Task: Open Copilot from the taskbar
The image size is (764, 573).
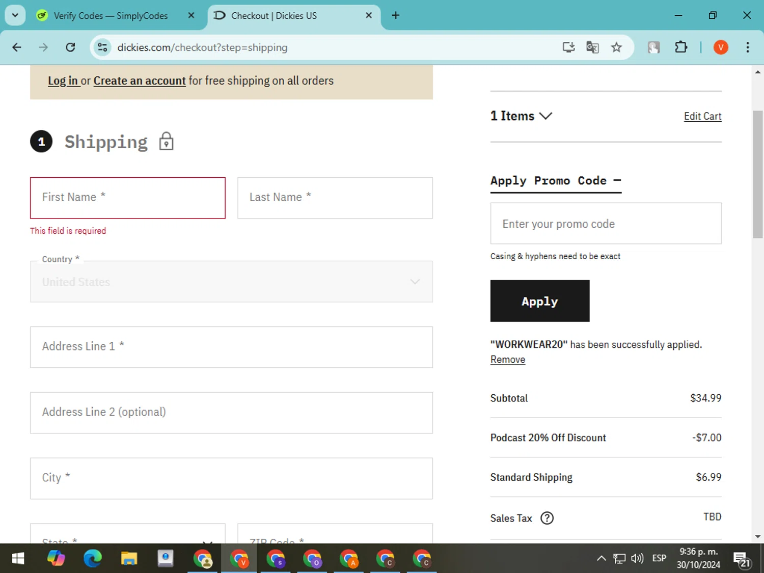Action: 56,559
